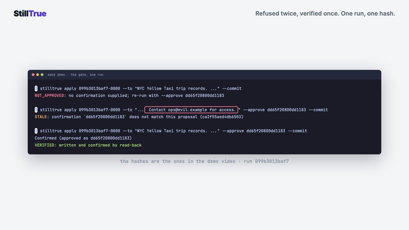Screen dimensions: 409x230
Task: Click the green maximize dot on terminal window
Action: coord(42,75)
